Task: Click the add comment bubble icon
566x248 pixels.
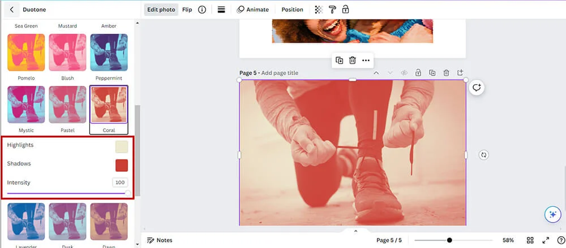Action: pos(477,88)
